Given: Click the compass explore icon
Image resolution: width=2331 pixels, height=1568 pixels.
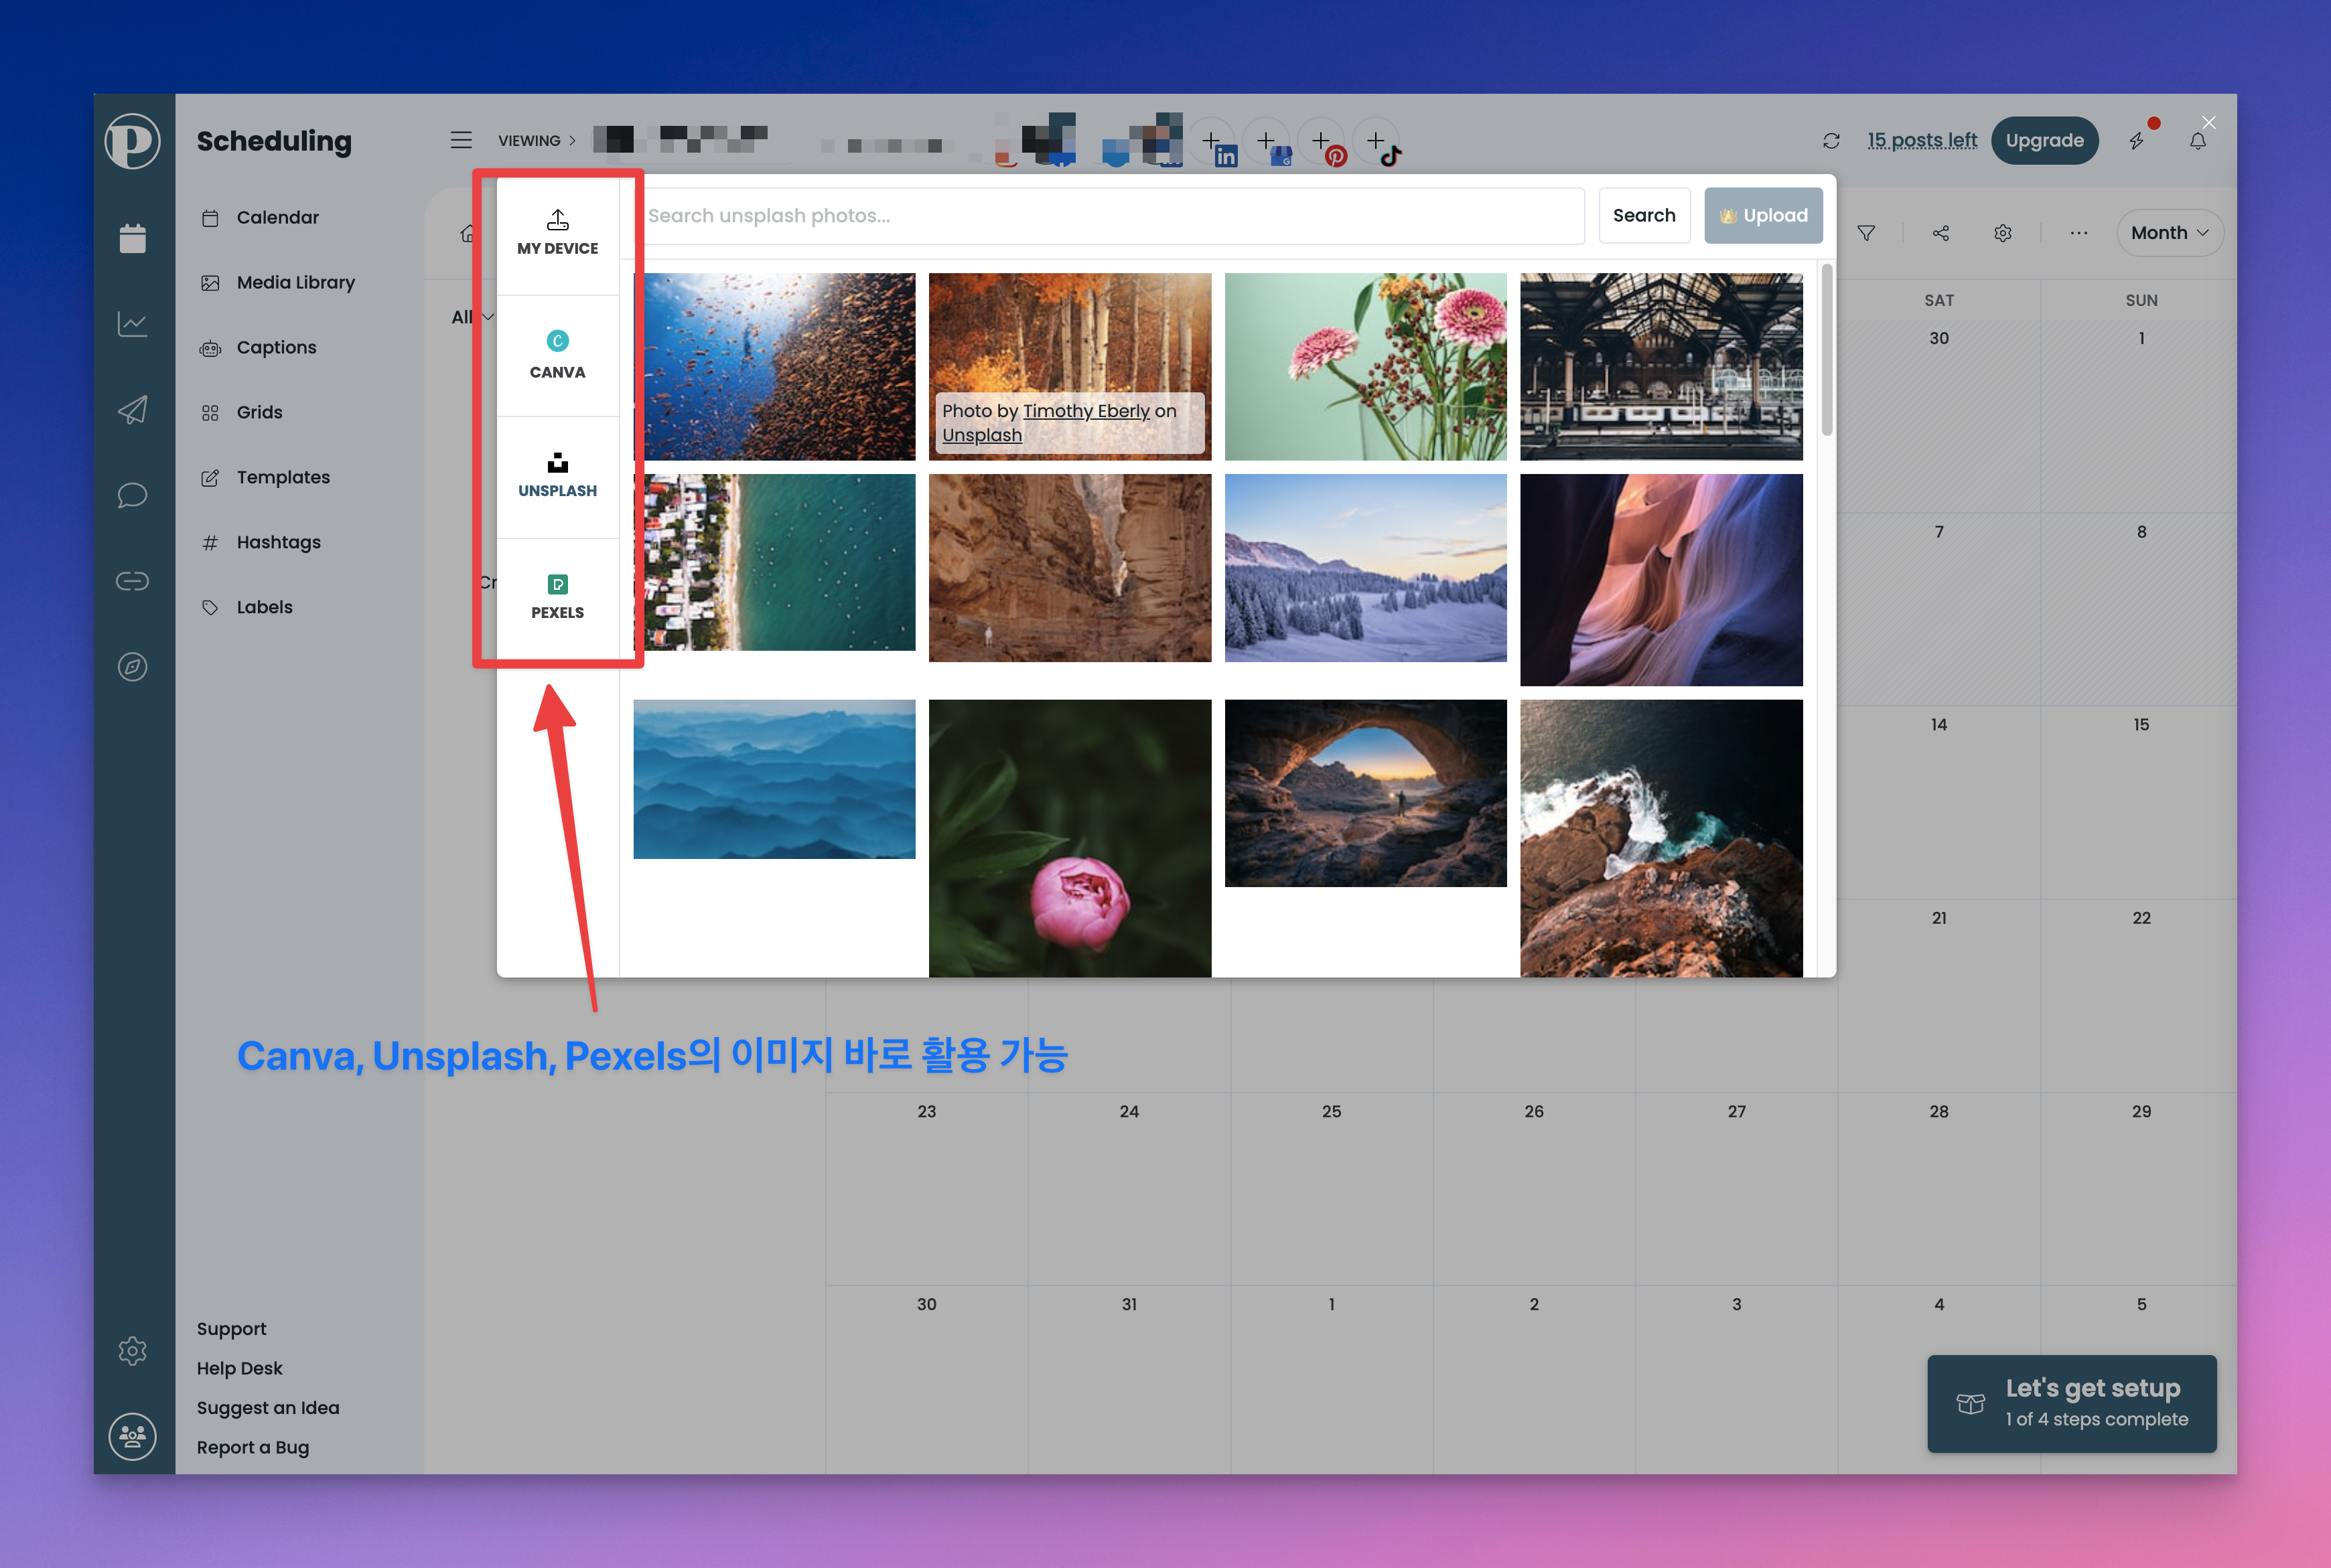Looking at the screenshot, I should point(132,667).
